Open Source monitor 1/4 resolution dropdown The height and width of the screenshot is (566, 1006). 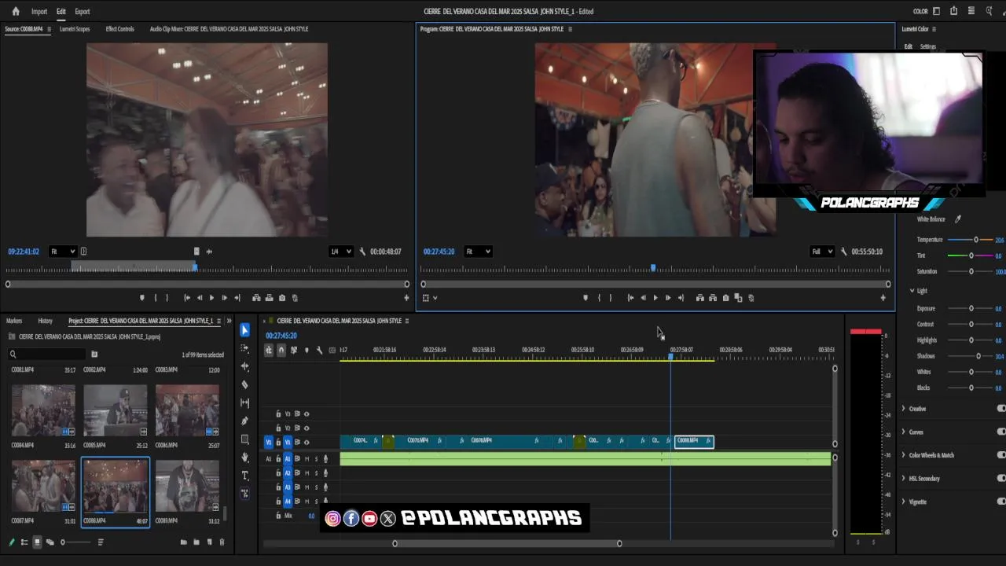click(x=340, y=252)
